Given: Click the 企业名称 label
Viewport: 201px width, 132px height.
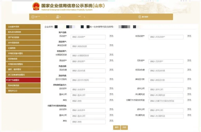Looking at the screenshot, I should 49,27.
